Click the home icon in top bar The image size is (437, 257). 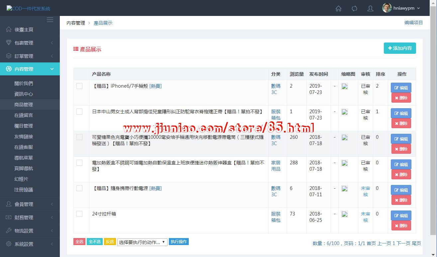338,9
